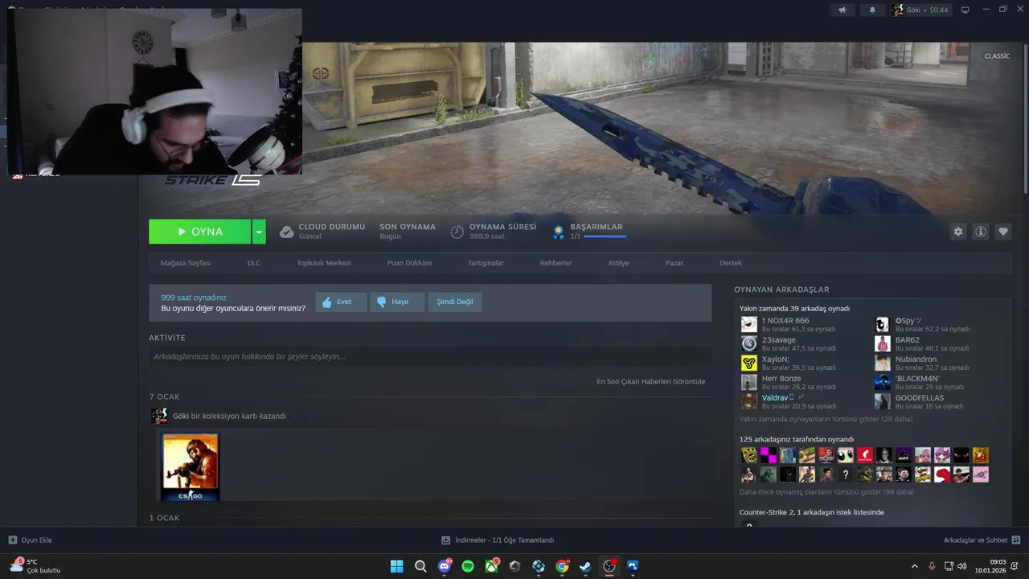Screen dimensions: 1029x579
Task: Open game settings gear icon
Action: point(957,232)
